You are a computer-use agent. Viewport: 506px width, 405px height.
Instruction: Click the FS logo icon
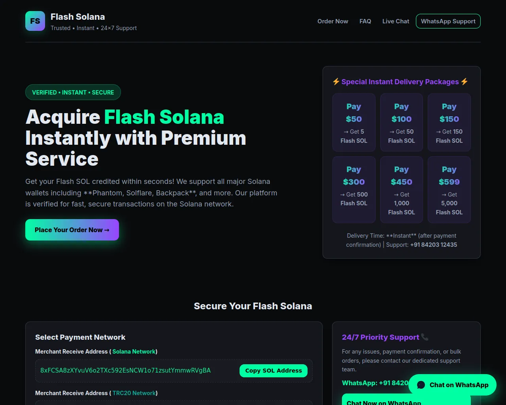[35, 21]
